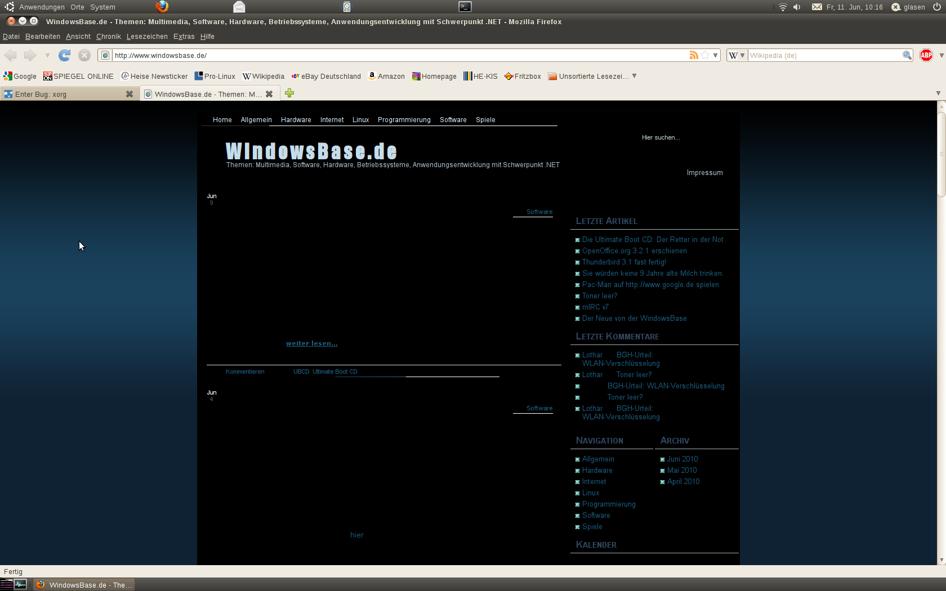Click the RSS feed icon in address bar

(694, 55)
